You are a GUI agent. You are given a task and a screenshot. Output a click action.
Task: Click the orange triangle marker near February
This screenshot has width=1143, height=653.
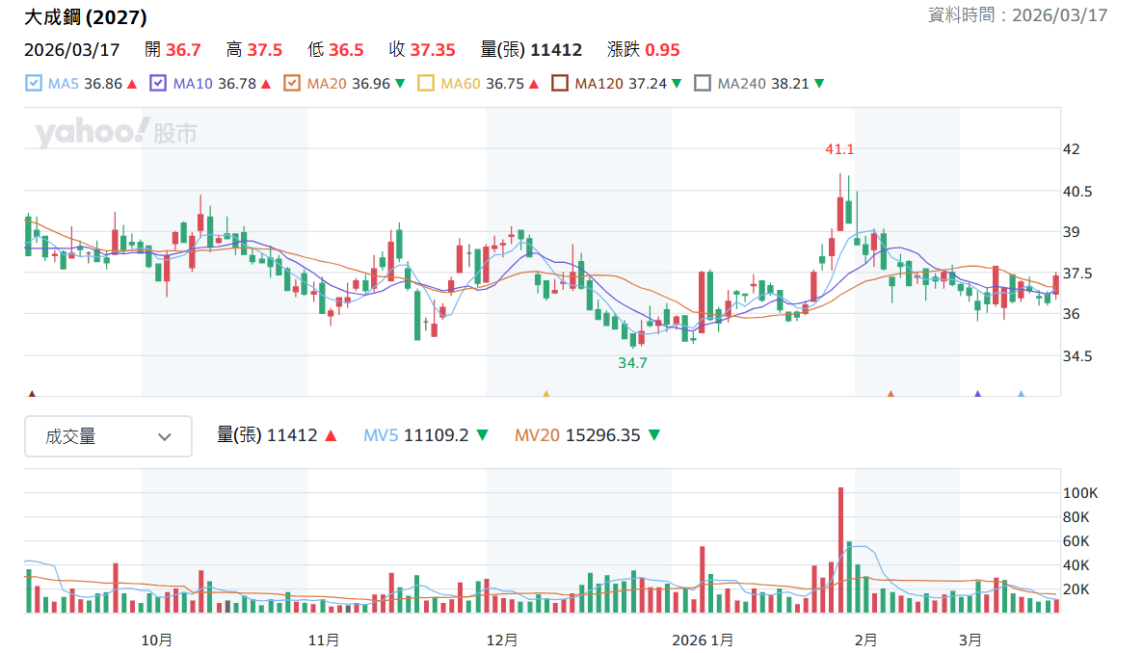tap(890, 394)
